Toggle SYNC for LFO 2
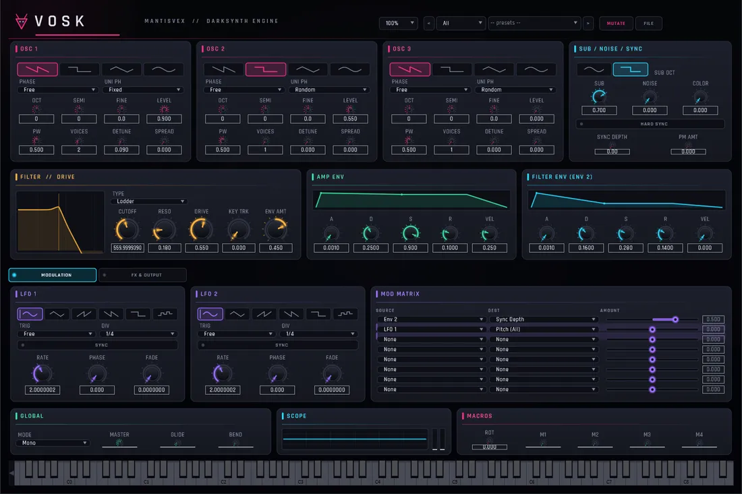 (278, 345)
